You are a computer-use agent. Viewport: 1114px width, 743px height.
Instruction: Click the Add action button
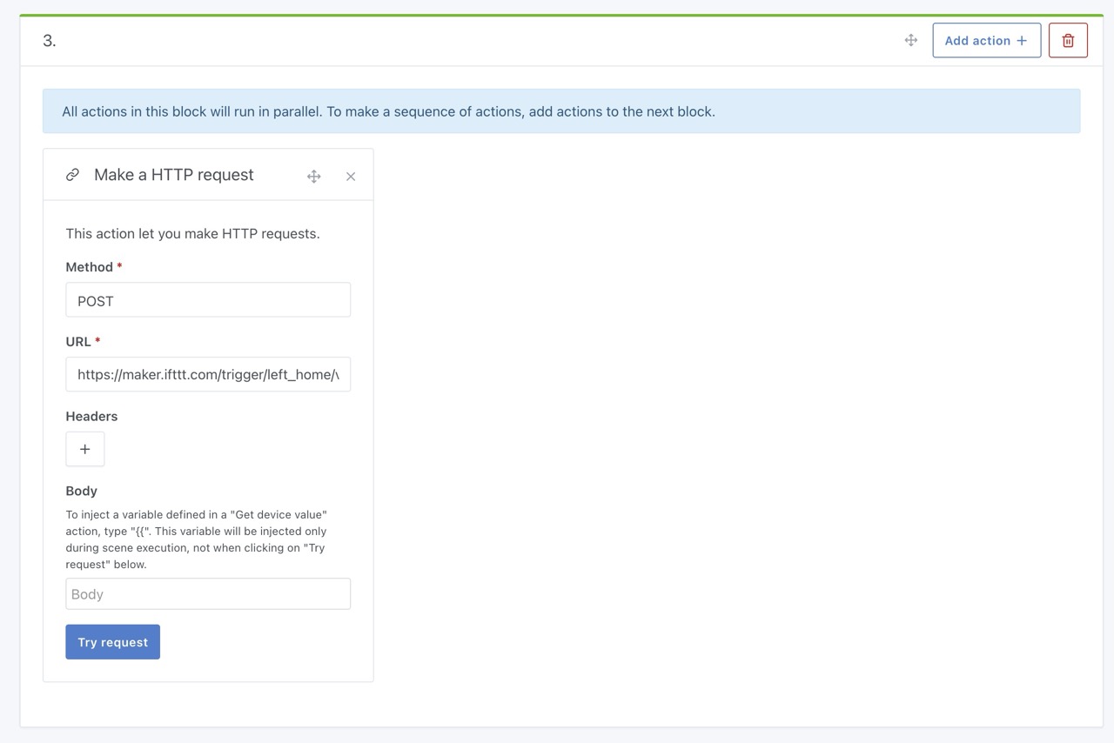(x=986, y=39)
